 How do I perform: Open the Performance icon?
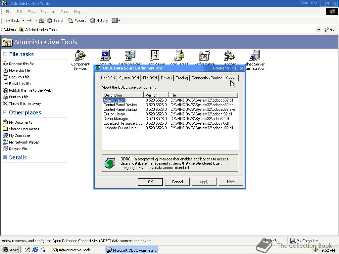coord(204,56)
